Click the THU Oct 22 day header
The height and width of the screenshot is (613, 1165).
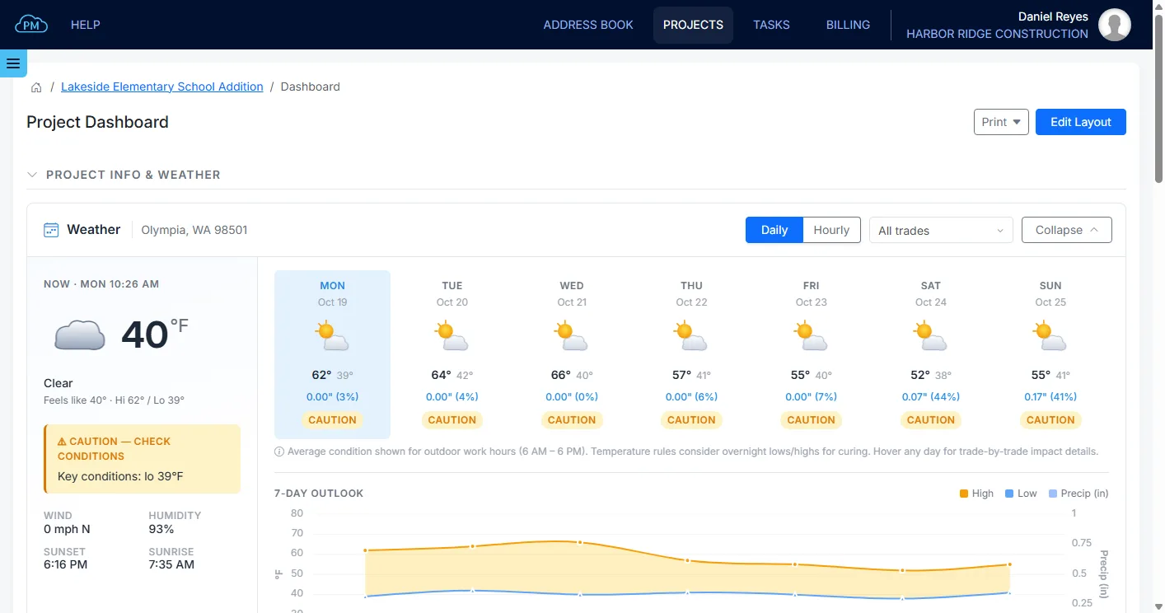(x=691, y=294)
